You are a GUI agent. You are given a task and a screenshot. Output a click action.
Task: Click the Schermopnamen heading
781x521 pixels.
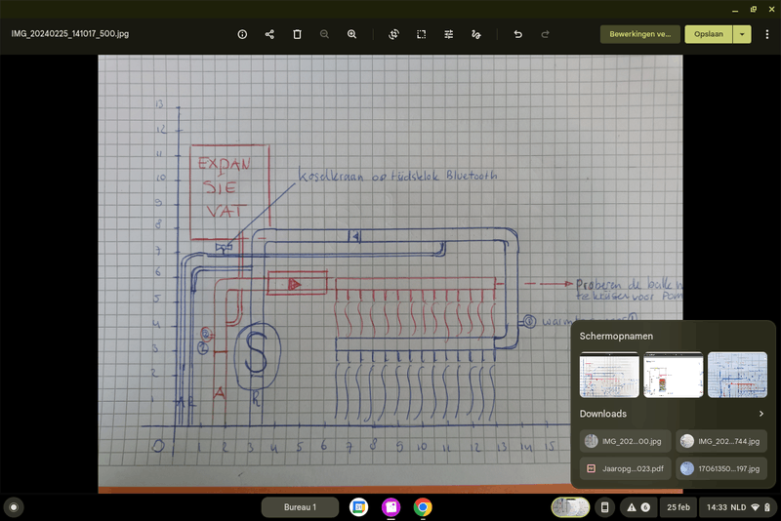[616, 336]
